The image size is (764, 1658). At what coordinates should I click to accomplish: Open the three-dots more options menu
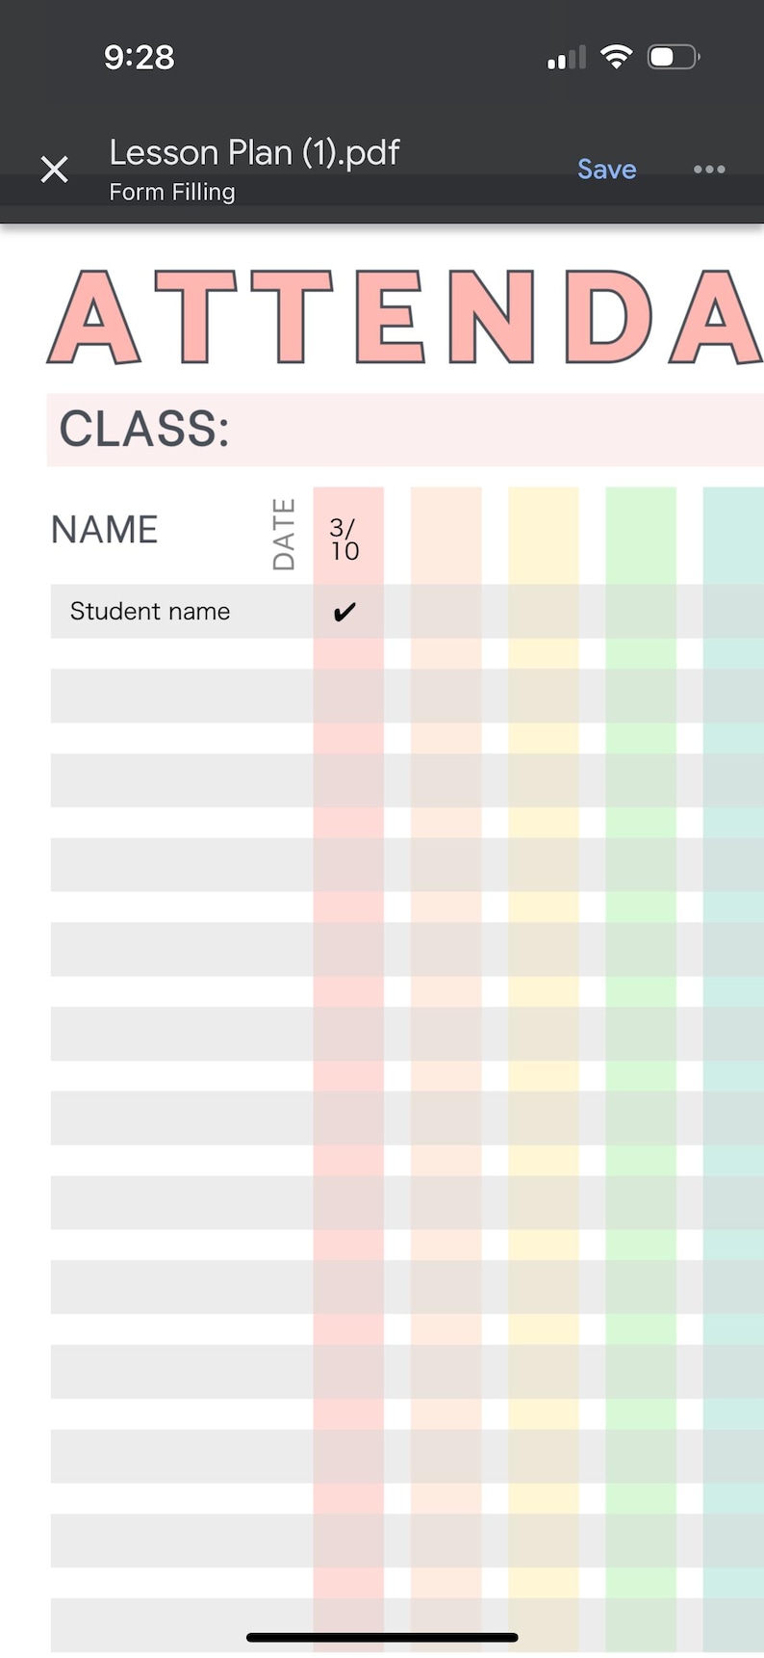[709, 170]
